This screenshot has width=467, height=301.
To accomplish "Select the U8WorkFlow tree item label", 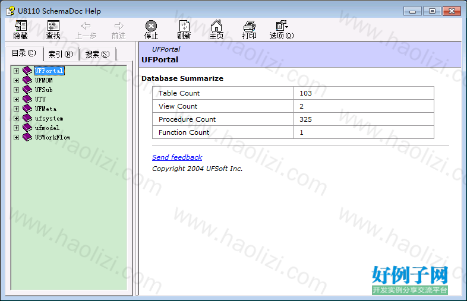I will pos(52,137).
